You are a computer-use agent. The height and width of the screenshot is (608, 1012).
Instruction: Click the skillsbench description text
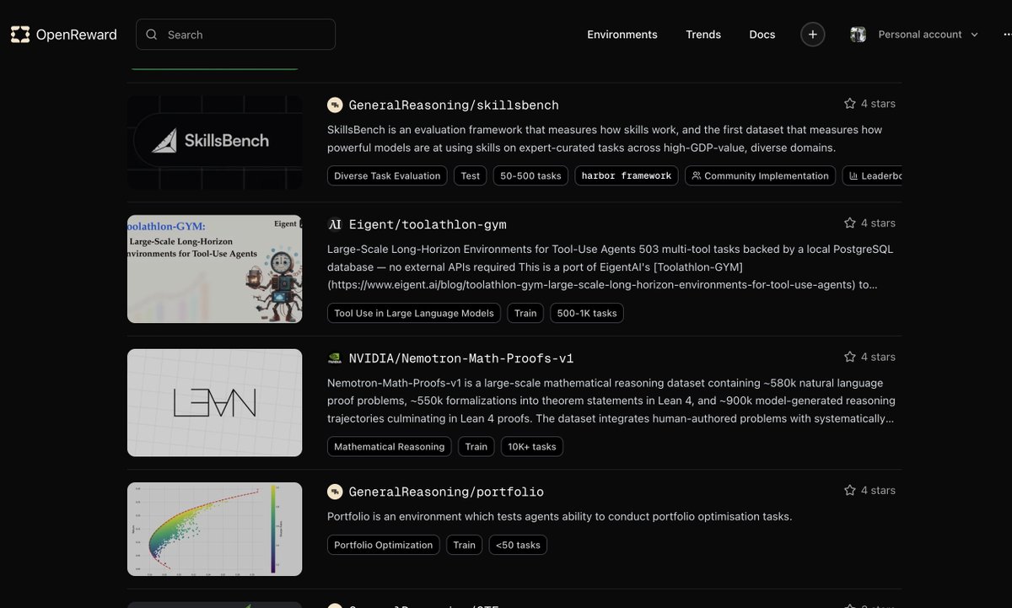pyautogui.click(x=606, y=138)
